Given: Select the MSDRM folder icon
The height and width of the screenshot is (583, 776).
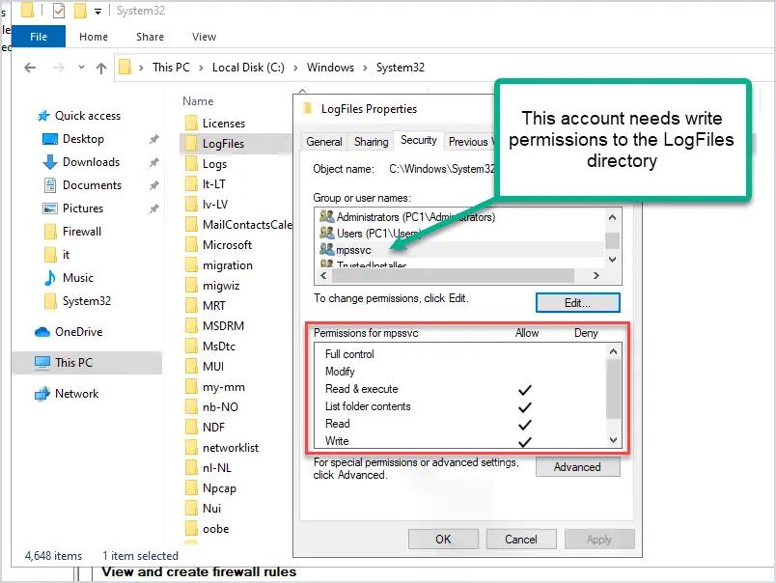Looking at the screenshot, I should pos(190,325).
